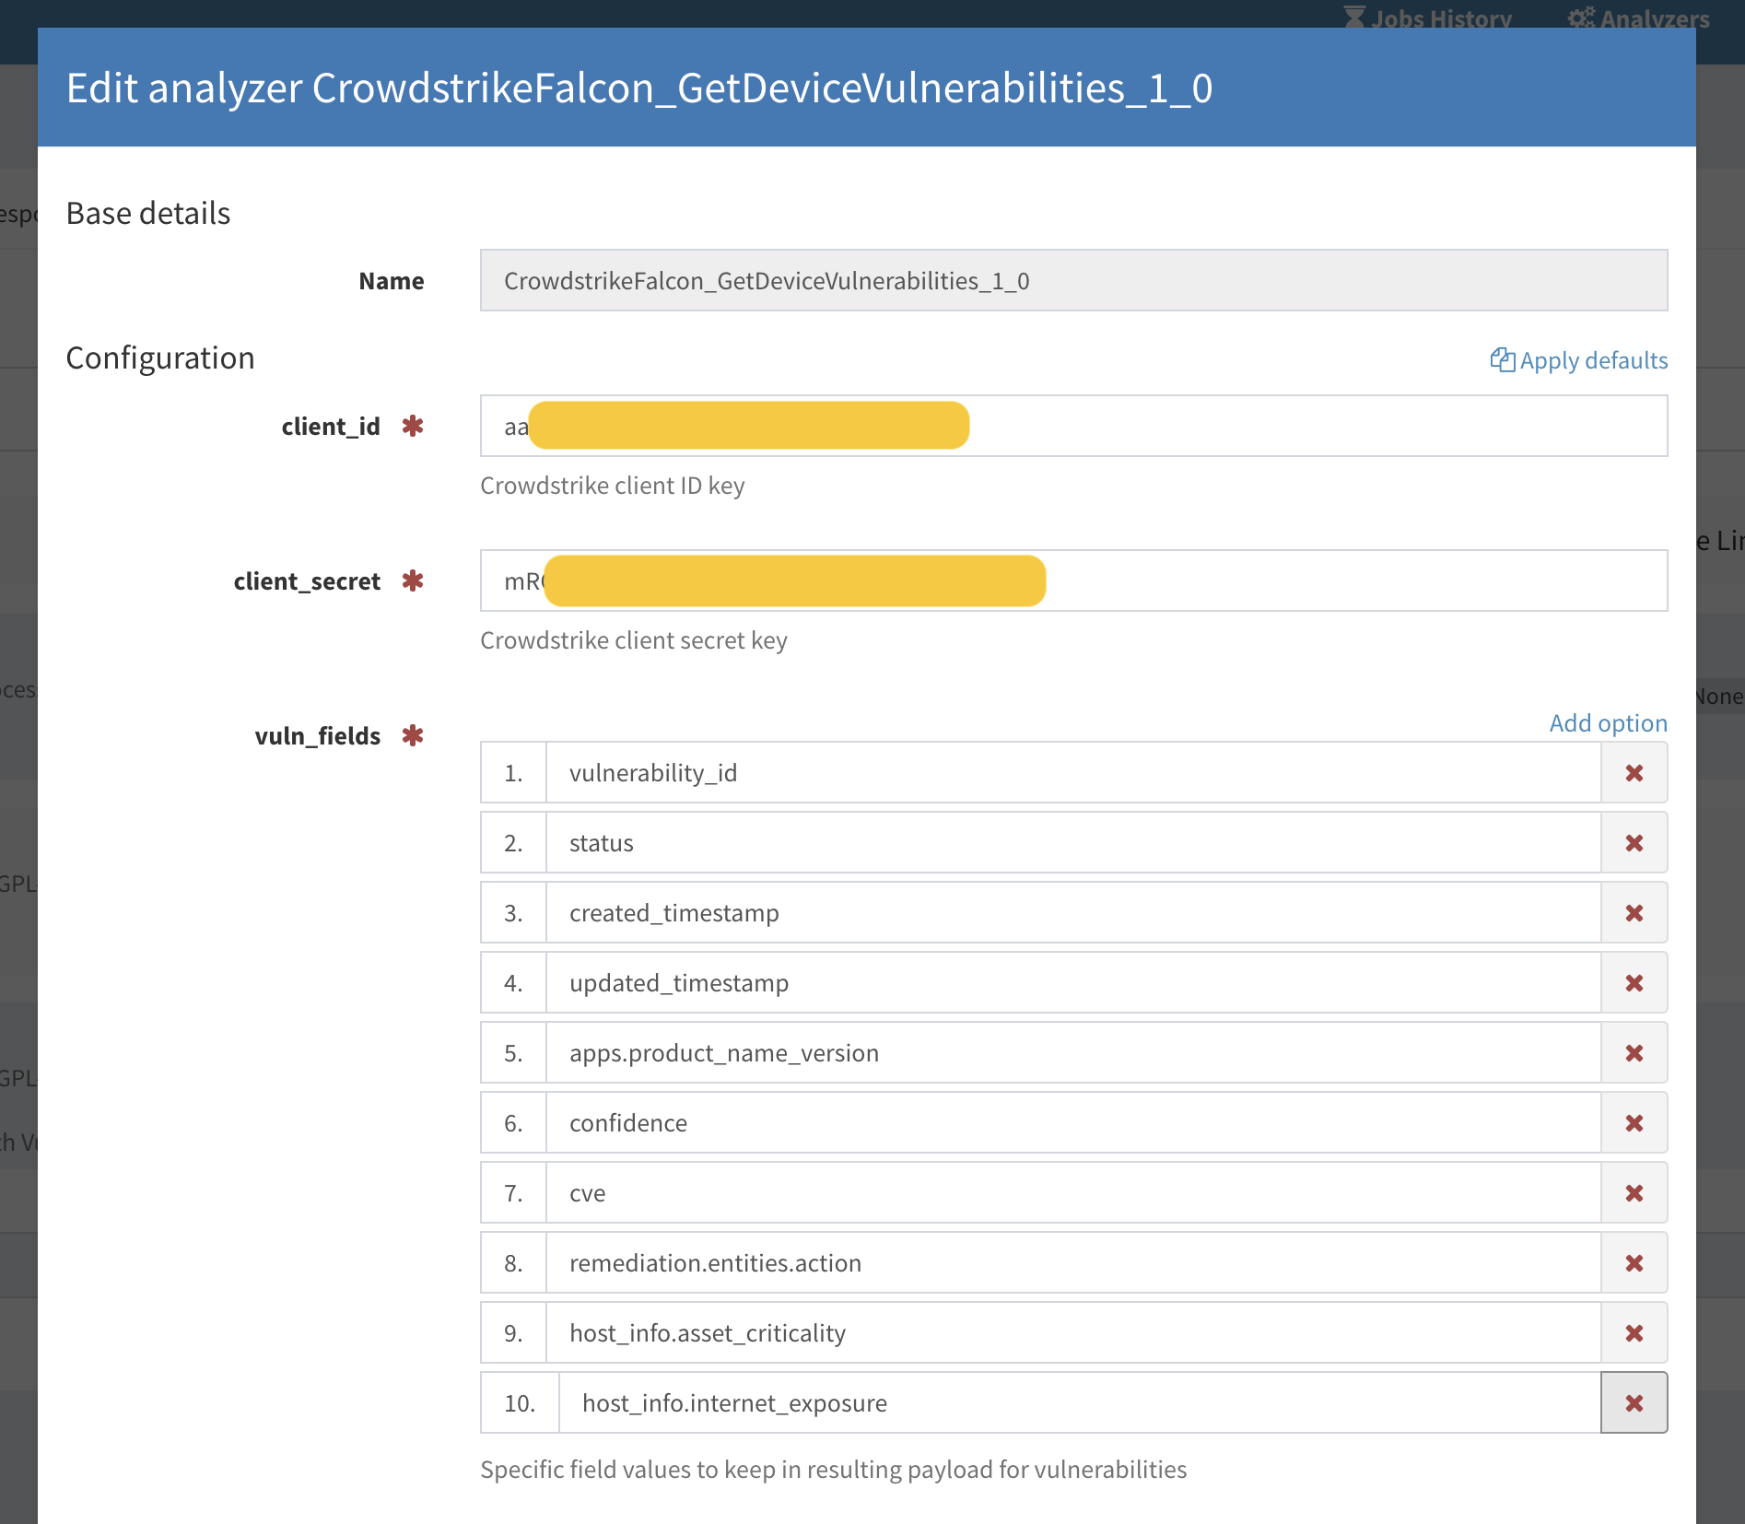
Task: Edit the host_info.asset_criticality value
Action: click(x=1073, y=1332)
